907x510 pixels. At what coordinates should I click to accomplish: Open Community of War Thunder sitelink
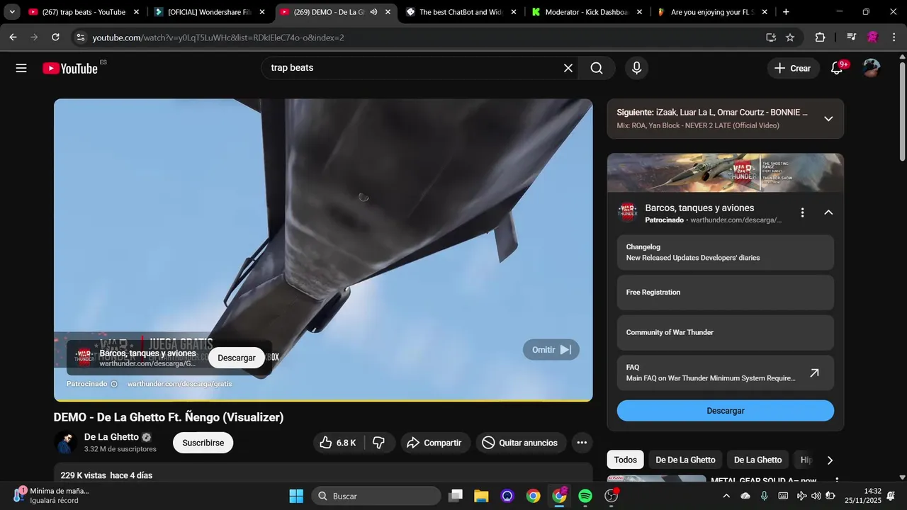725,332
